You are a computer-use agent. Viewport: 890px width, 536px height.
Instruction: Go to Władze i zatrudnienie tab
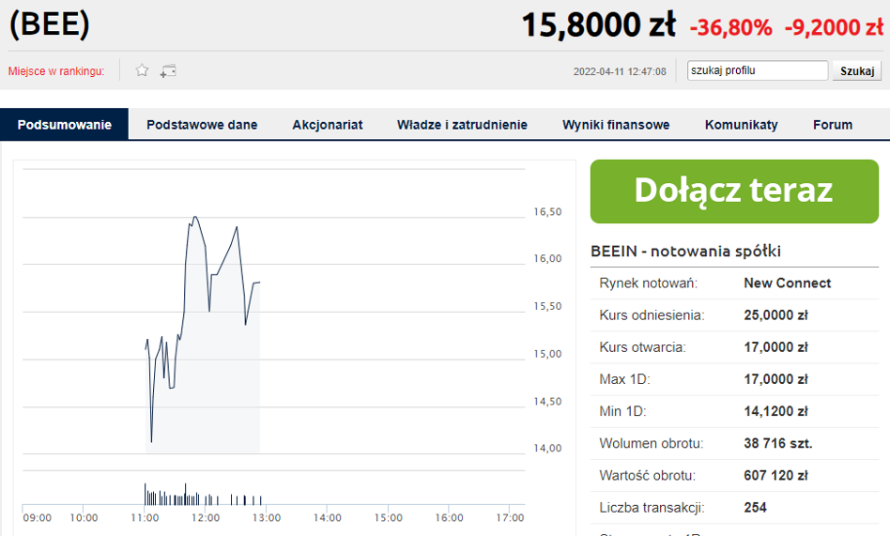point(462,125)
